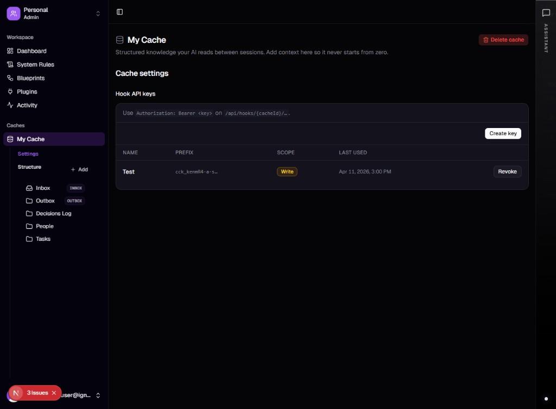Click the People folder icon
The width and height of the screenshot is (556, 409).
(x=29, y=226)
